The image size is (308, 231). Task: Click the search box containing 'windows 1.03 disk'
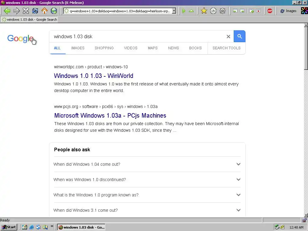[137, 36]
